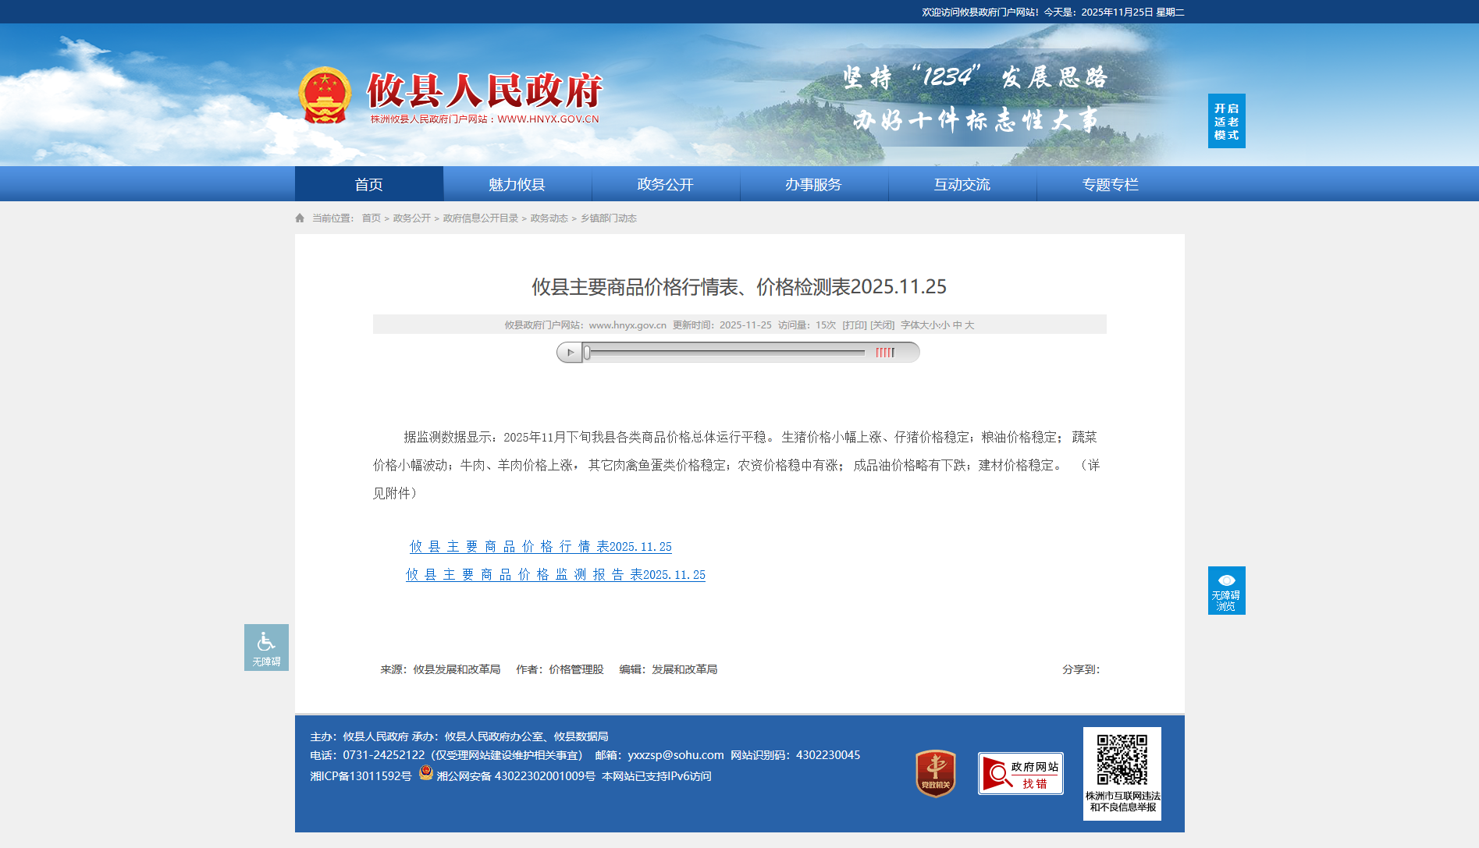Click the home icon in breadcrumb
Screen dimensions: 1479x848
coord(300,218)
